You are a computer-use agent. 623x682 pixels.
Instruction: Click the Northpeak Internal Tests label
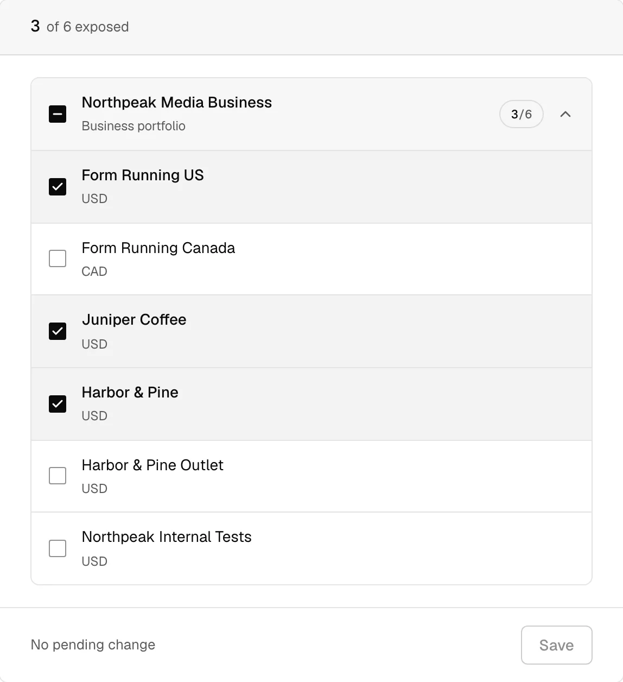coord(167,537)
